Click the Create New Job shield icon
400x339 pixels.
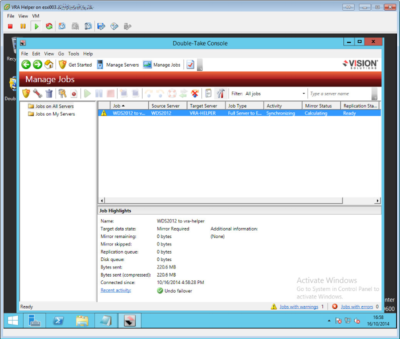[x=26, y=93]
